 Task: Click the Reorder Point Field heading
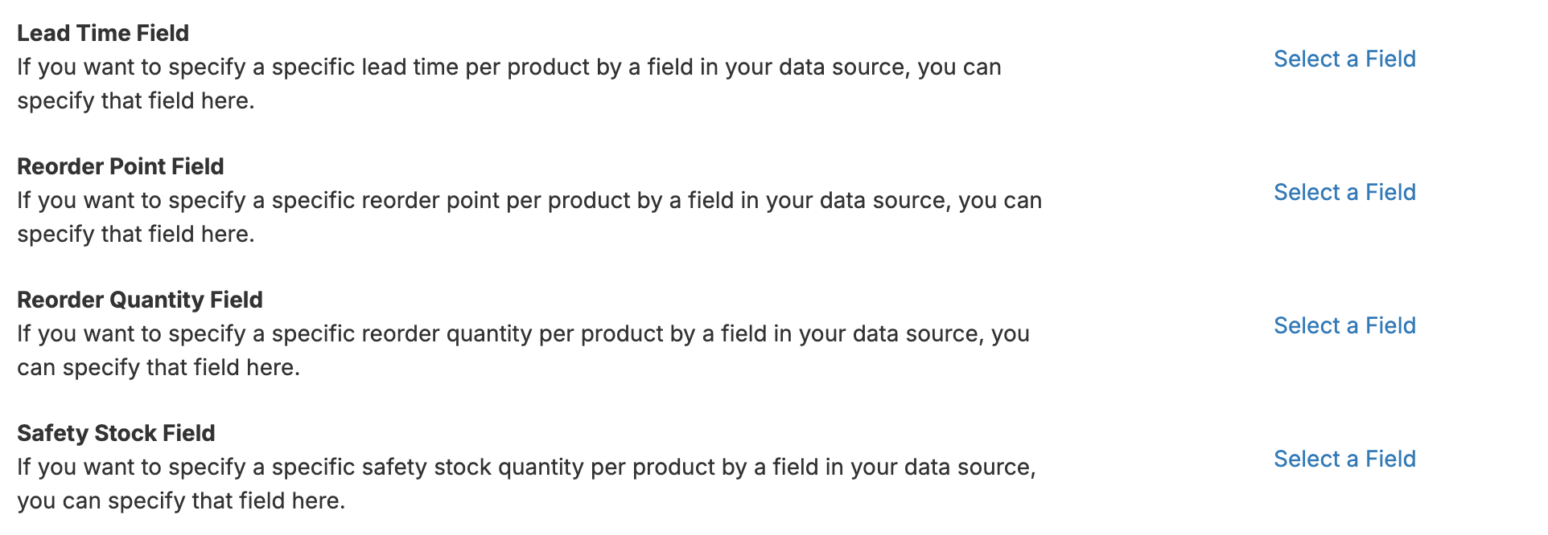pos(121,166)
